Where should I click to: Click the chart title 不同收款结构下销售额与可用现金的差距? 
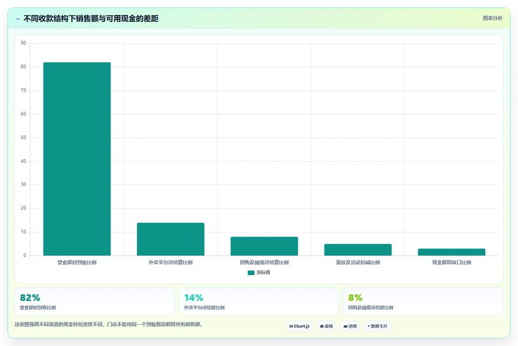[91, 18]
